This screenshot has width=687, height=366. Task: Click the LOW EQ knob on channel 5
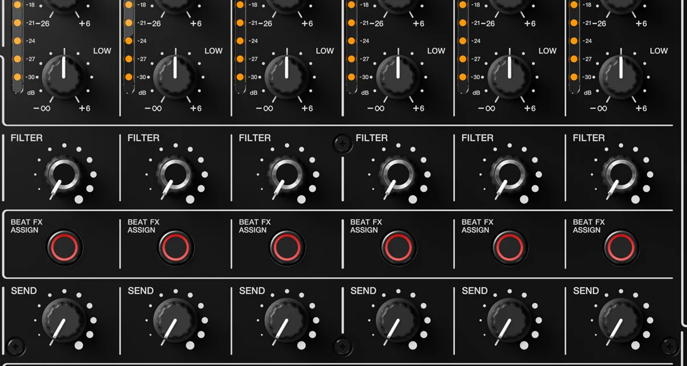(509, 76)
